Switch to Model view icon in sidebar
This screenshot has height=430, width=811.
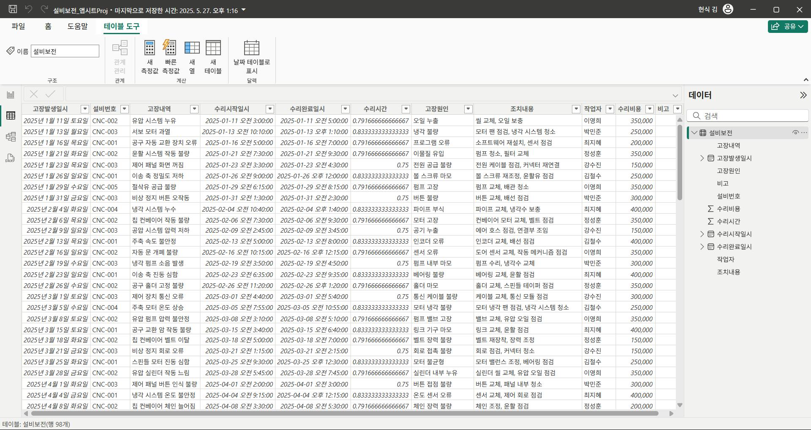pos(11,137)
